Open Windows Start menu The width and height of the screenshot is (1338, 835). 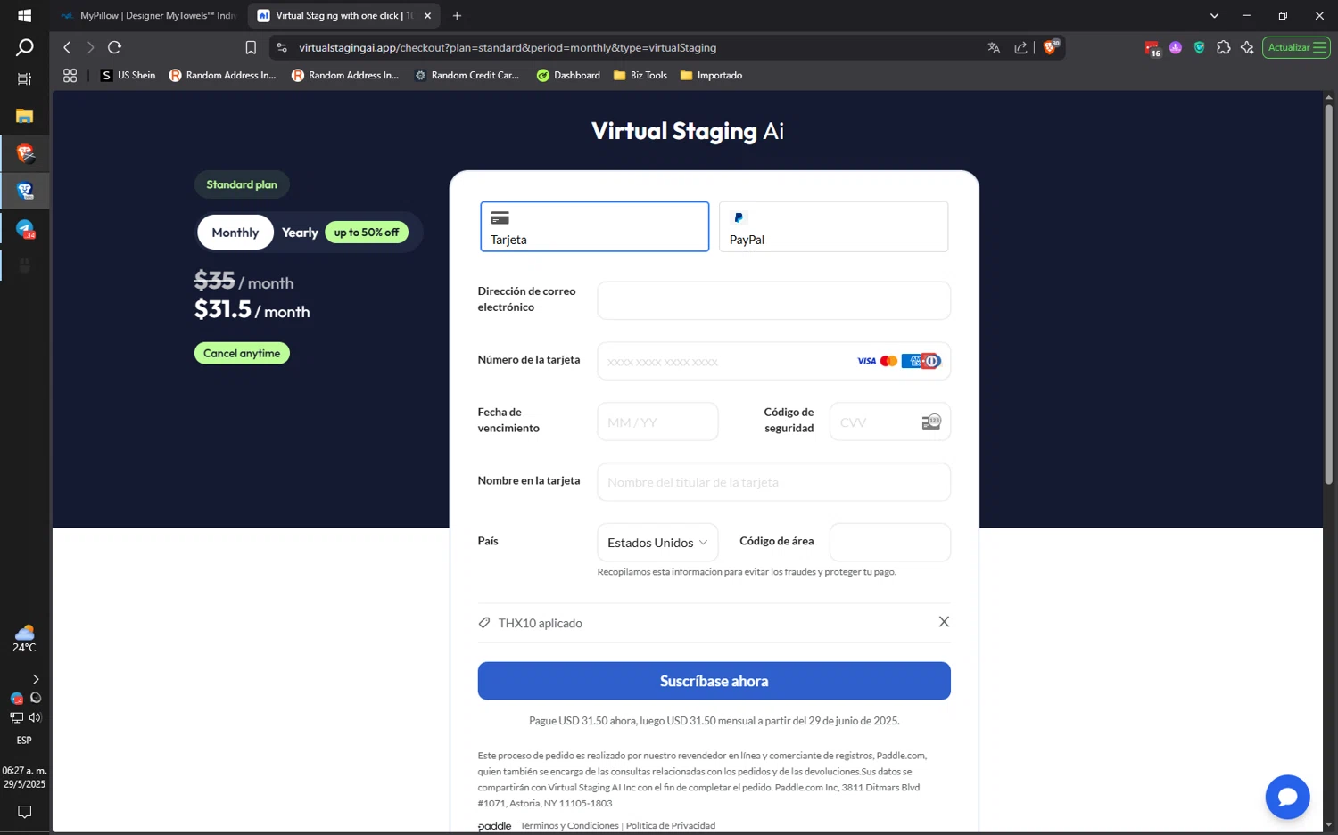[25, 15]
